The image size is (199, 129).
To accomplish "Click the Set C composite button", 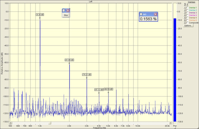I will (185, 23).
